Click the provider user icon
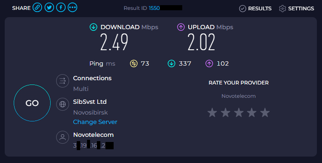This screenshot has height=163, width=322. point(63,137)
